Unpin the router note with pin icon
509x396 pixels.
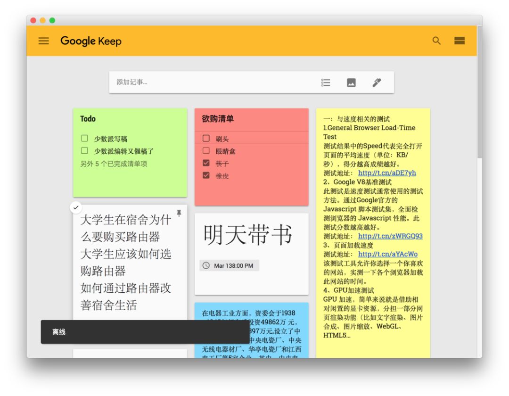click(179, 213)
